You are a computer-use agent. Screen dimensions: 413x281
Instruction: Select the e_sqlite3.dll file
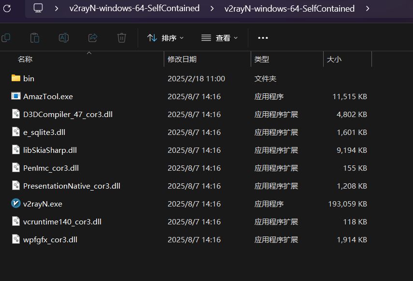[x=44, y=132]
